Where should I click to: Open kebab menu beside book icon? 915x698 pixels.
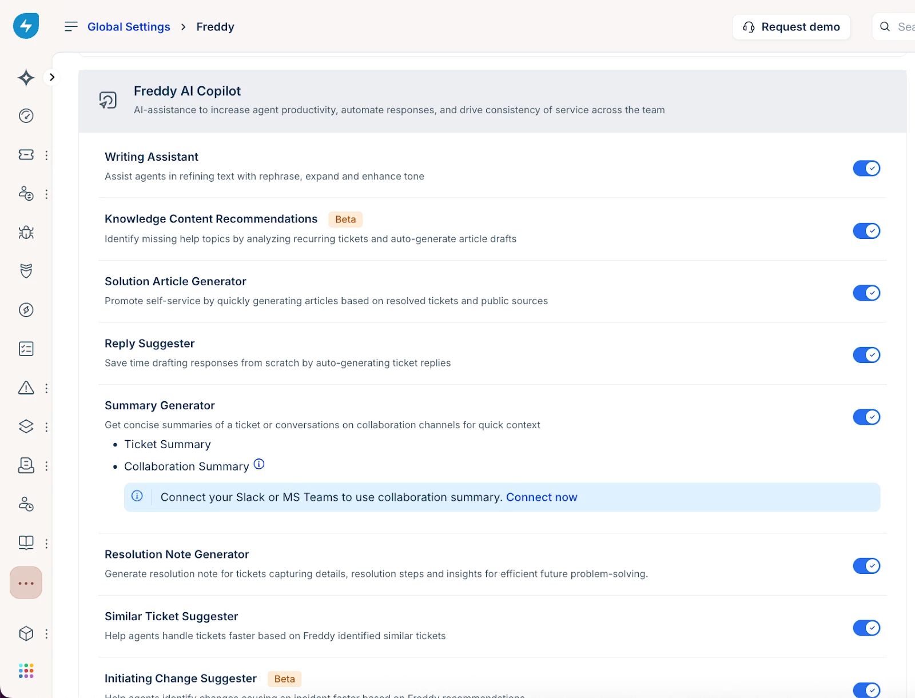(46, 543)
